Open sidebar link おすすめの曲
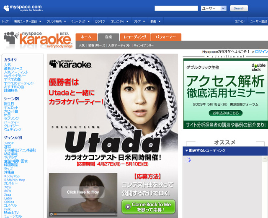 (14, 87)
